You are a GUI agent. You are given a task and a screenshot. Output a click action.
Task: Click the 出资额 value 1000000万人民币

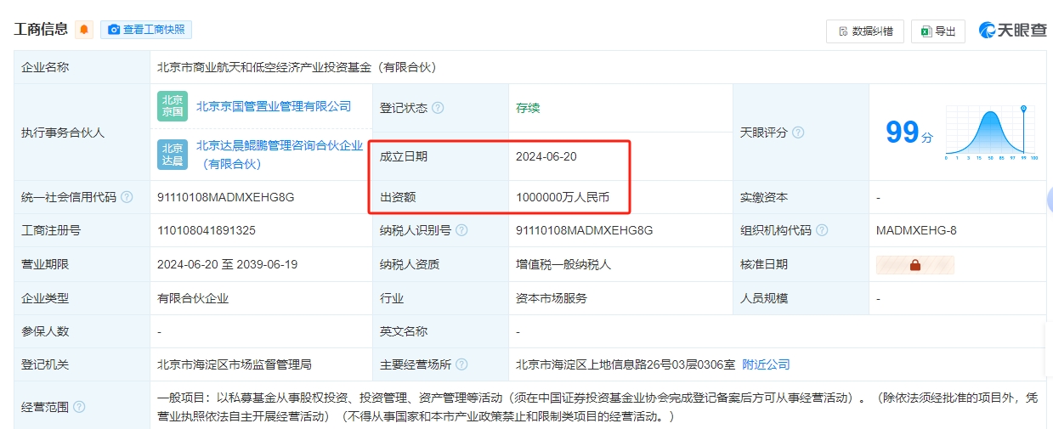(x=562, y=197)
